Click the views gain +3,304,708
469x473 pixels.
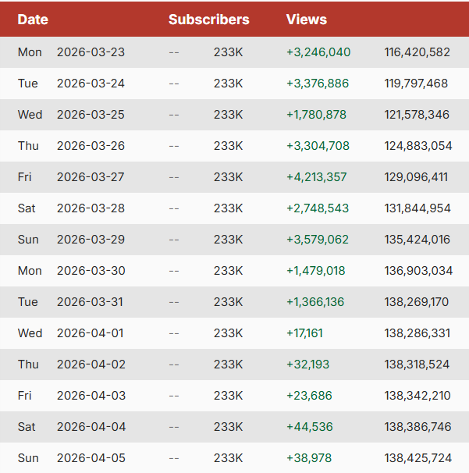pyautogui.click(x=318, y=146)
